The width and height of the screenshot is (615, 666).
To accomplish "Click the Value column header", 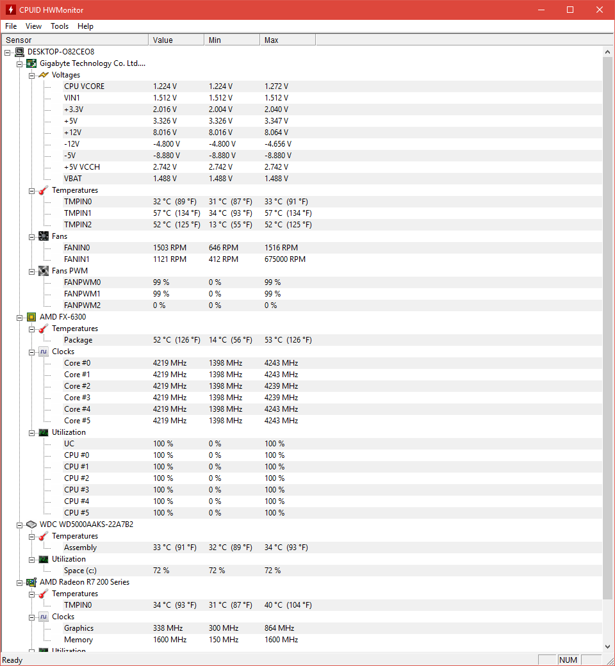I will [176, 40].
